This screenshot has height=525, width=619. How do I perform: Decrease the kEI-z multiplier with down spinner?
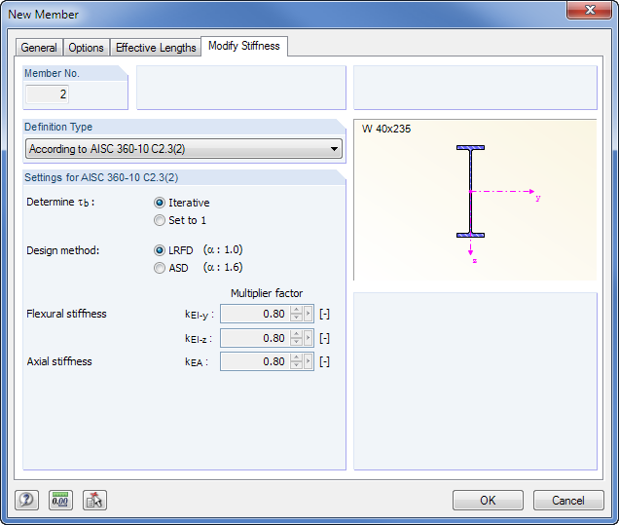(x=296, y=342)
